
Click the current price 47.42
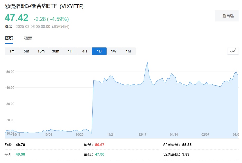pyautogui.click(x=16, y=18)
